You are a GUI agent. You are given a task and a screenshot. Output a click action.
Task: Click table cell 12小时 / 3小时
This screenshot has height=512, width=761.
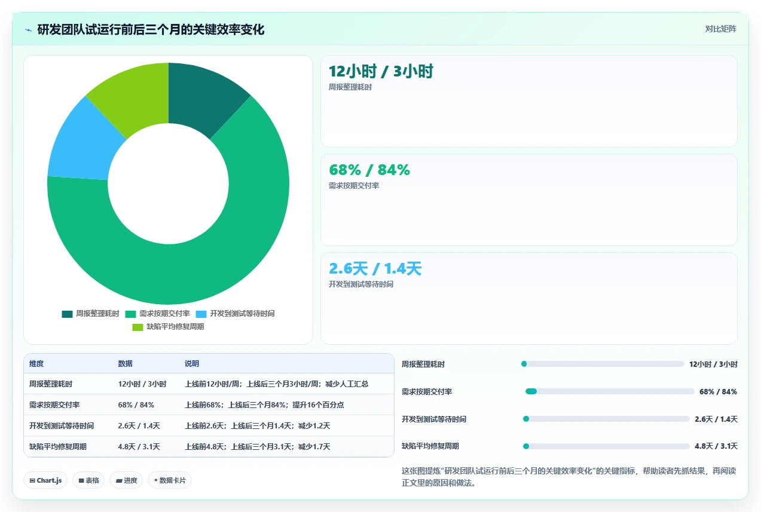(142, 384)
